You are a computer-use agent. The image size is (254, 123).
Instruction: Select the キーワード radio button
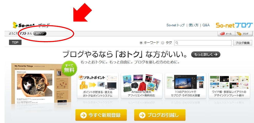[141, 43]
